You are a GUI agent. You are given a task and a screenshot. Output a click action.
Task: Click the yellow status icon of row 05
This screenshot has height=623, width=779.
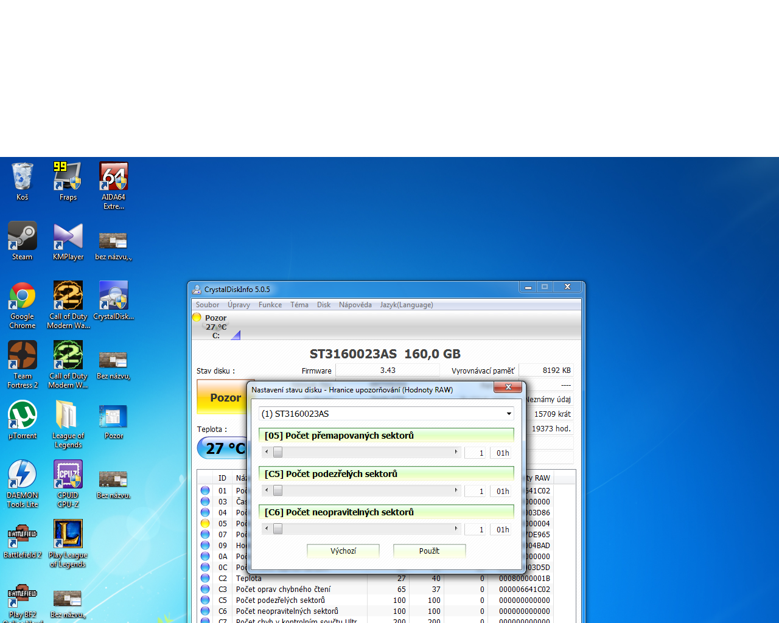coord(205,523)
